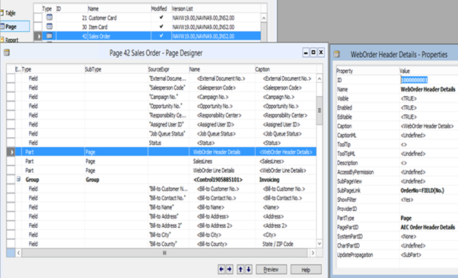Click row selector of WebOrder Header Details part

[11, 152]
